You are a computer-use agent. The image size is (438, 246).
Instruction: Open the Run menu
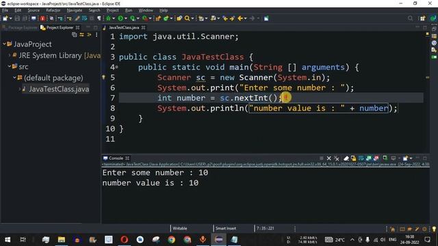pyautogui.click(x=129, y=10)
